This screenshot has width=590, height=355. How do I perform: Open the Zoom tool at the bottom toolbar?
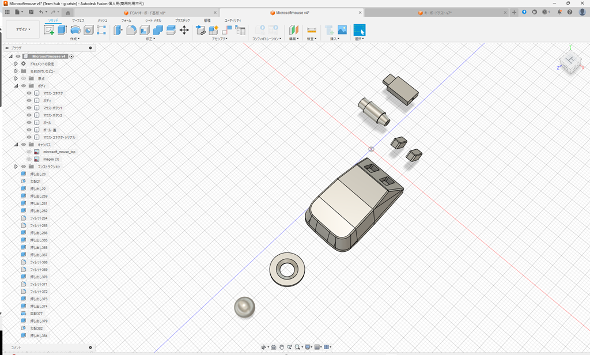289,347
